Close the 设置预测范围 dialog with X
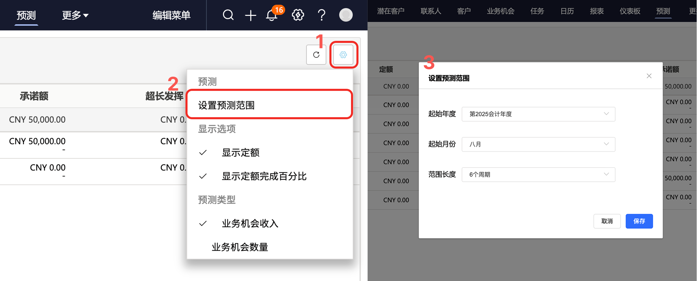 click(649, 76)
